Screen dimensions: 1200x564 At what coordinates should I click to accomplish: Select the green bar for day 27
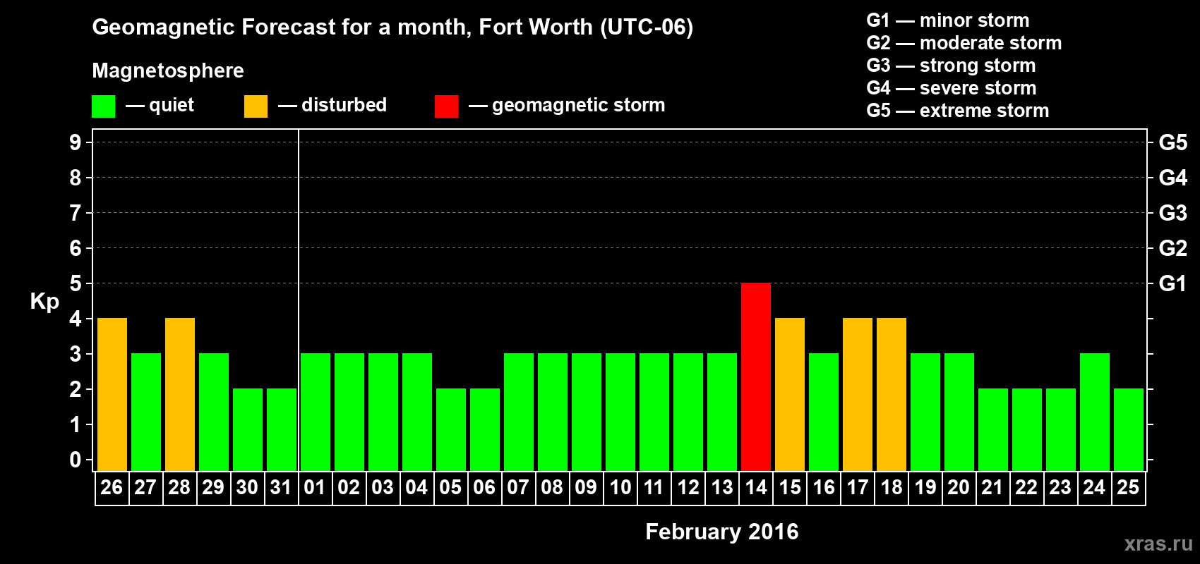[x=146, y=412]
